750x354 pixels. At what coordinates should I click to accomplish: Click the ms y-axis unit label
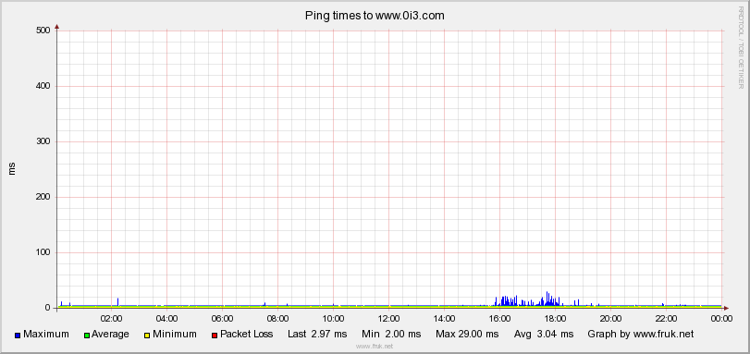point(12,169)
